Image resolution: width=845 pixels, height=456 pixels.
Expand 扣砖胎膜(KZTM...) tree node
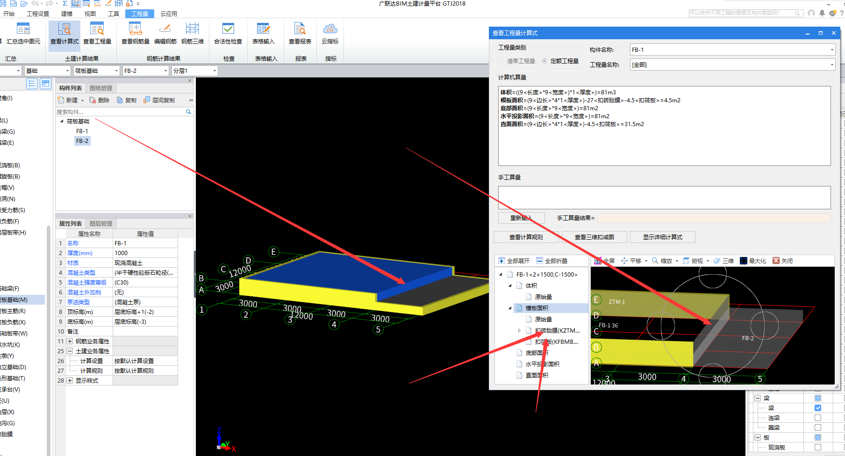[519, 330]
